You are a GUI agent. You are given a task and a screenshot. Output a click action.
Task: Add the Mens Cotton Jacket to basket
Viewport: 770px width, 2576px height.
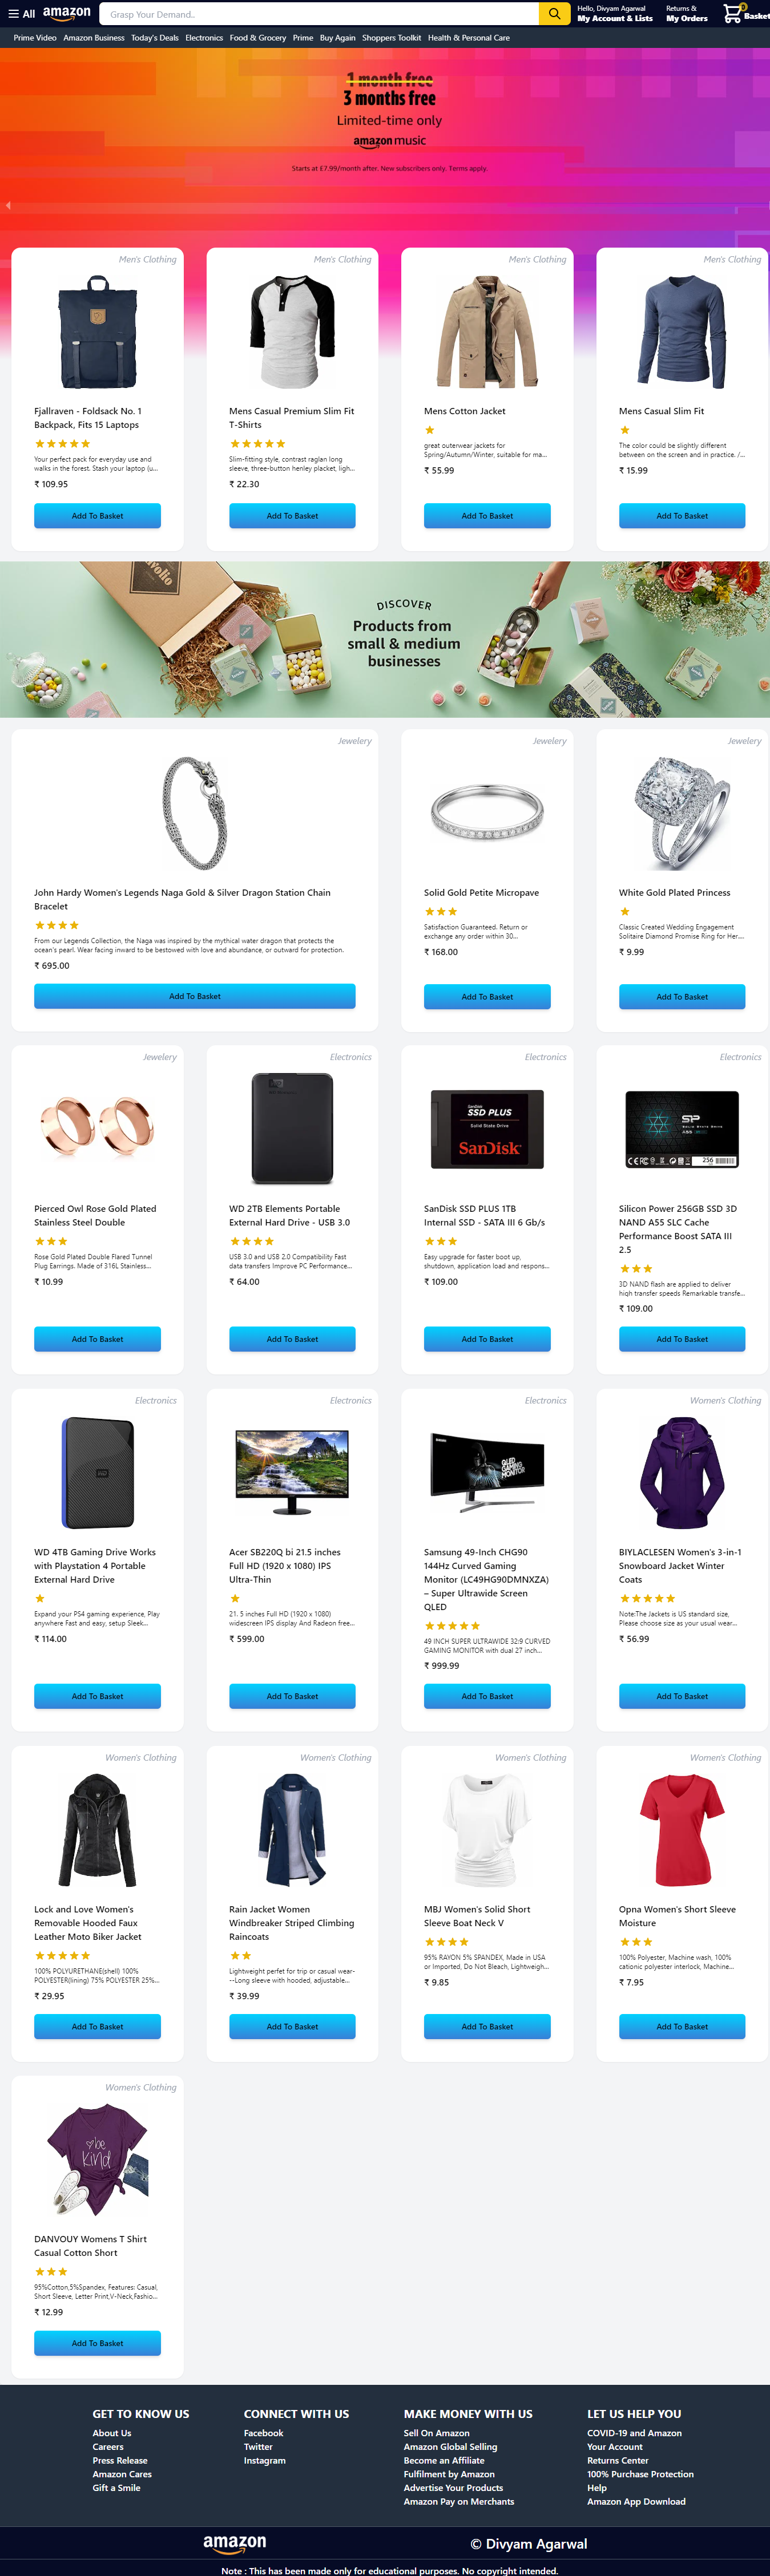coord(487,516)
